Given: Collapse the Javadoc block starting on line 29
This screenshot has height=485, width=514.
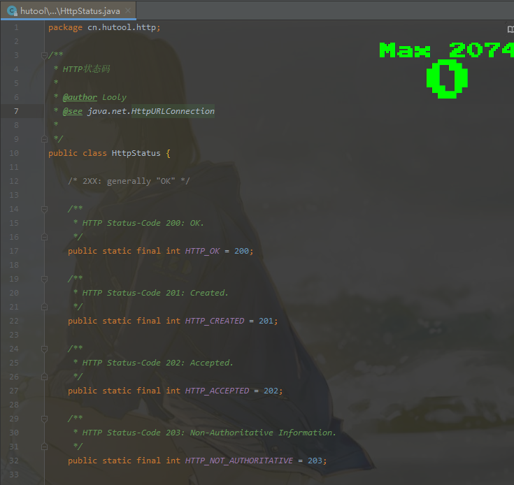Looking at the screenshot, I should tap(44, 419).
